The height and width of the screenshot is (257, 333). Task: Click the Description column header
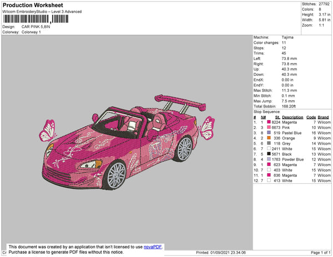(292, 117)
